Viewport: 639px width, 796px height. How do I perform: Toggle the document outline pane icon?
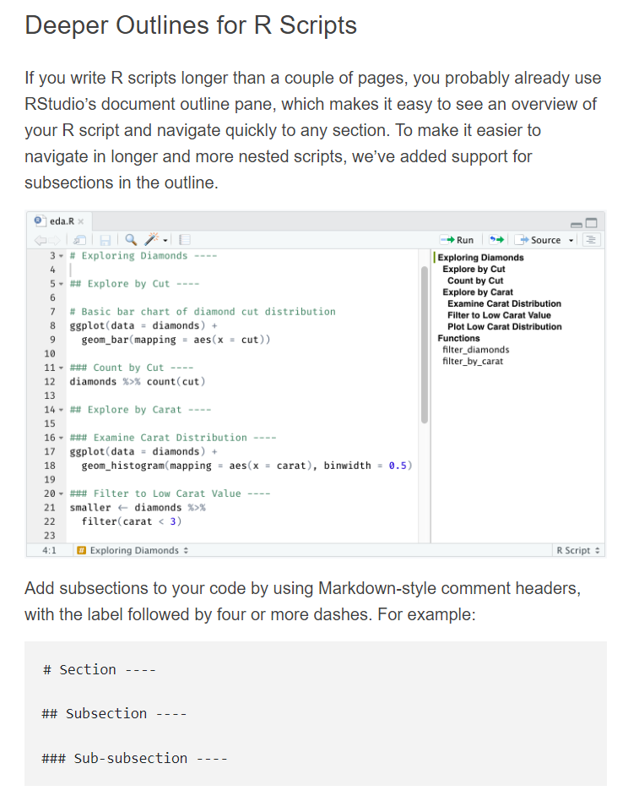591,240
